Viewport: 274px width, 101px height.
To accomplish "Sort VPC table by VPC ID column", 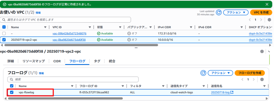I will coord(90,27).
